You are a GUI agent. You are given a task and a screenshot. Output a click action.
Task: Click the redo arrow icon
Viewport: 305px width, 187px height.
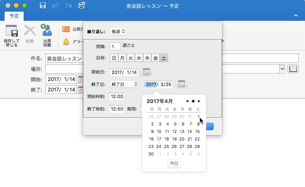[x=68, y=6]
